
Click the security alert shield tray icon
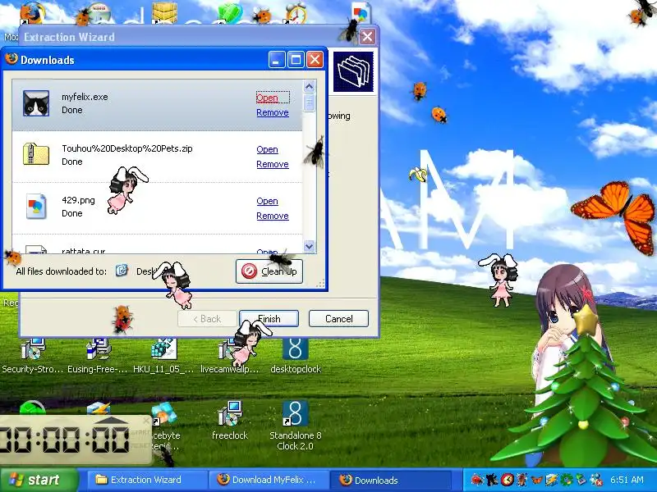click(596, 480)
